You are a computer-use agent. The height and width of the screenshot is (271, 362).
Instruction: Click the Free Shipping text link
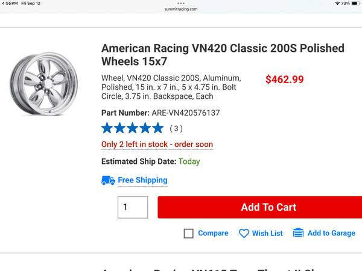(142, 180)
